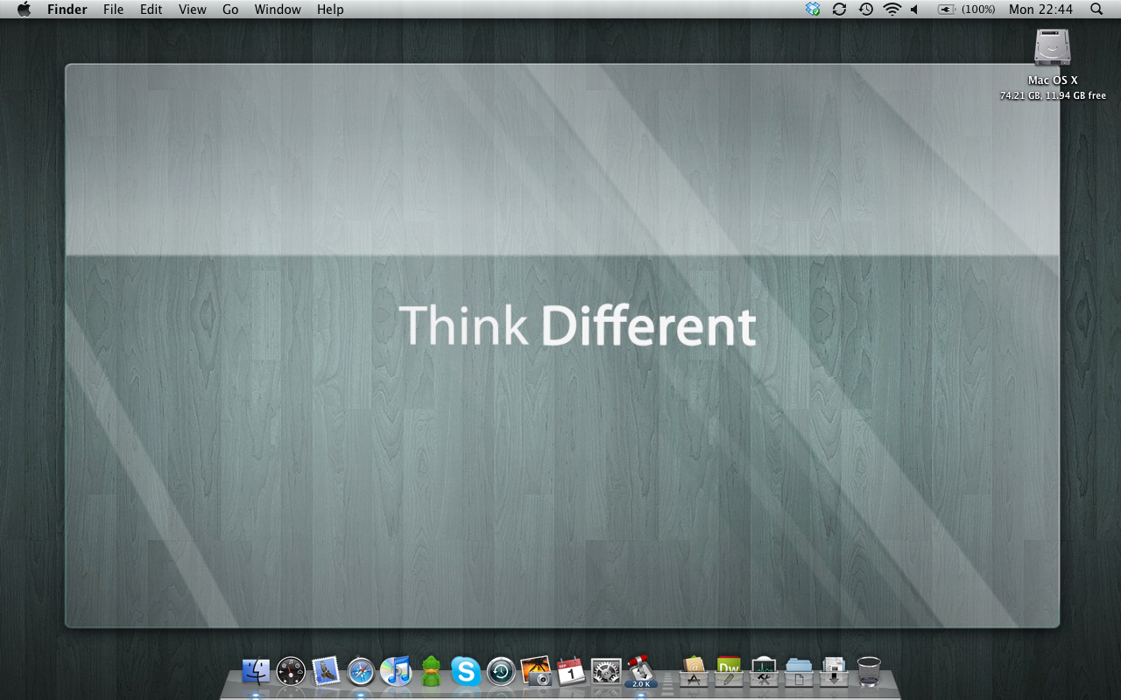Image resolution: width=1121 pixels, height=700 pixels.
Task: Launch Dashboard from the dock
Action: click(x=291, y=672)
